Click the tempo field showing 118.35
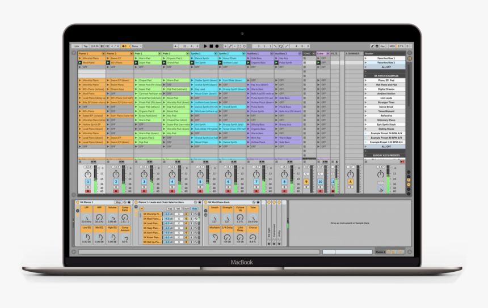Image resolution: width=488 pixels, height=308 pixels. pos(94,46)
